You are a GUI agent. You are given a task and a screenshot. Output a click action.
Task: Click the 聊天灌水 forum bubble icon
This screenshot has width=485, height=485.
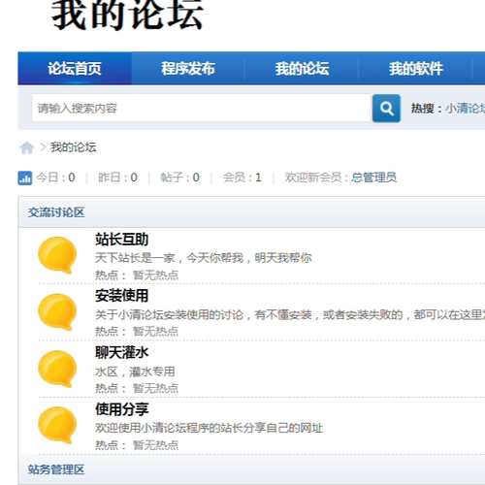(57, 369)
